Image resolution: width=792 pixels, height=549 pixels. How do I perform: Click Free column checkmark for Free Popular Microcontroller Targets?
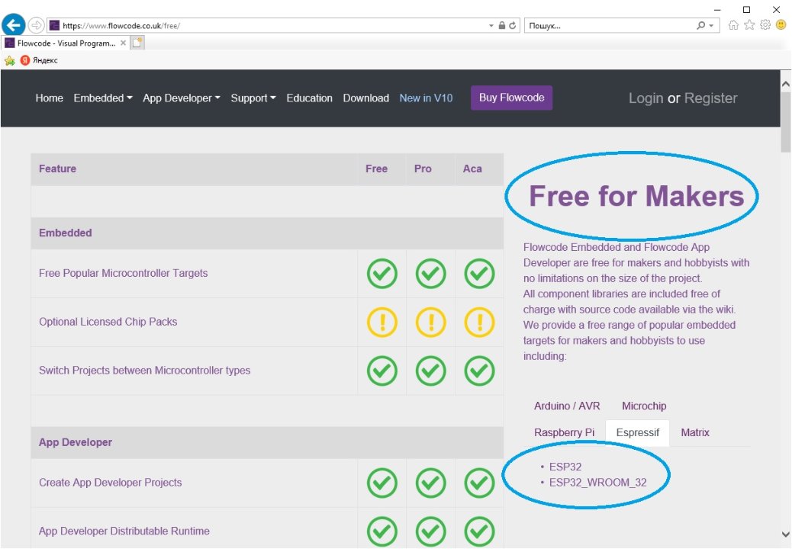point(382,274)
